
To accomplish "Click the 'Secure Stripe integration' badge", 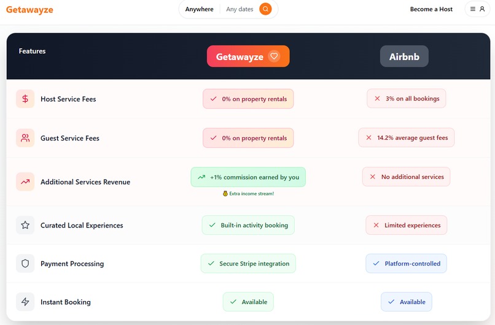I will click(x=248, y=263).
